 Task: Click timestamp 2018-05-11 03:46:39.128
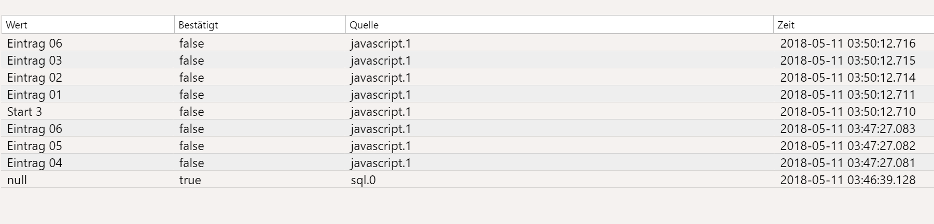(848, 180)
